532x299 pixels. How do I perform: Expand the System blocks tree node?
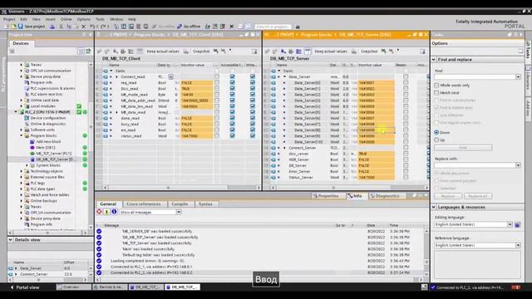27,165
